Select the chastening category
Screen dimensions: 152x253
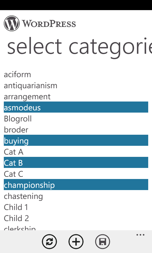76,196
